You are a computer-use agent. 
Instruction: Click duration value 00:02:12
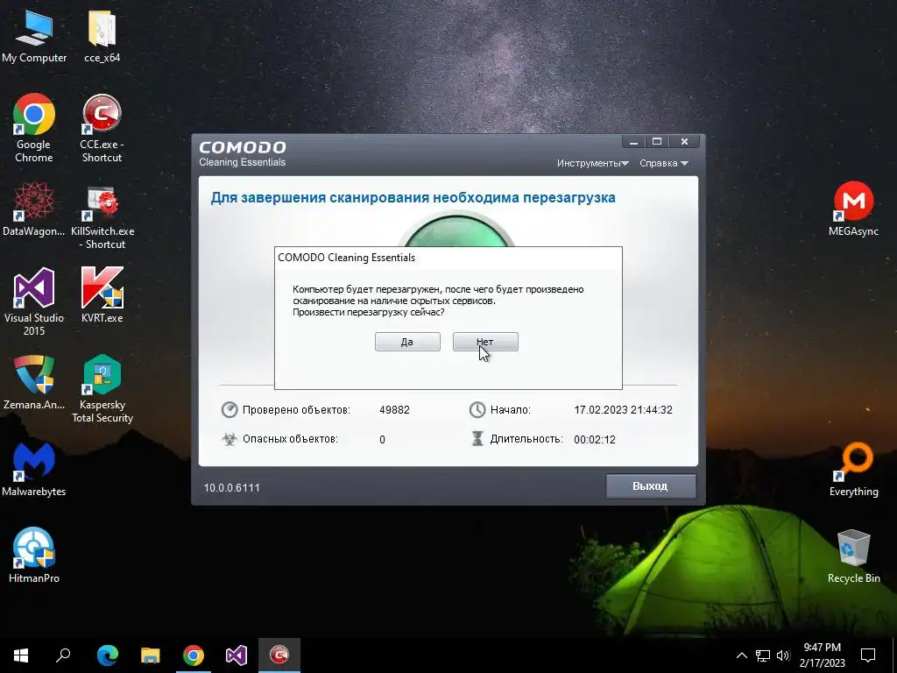click(595, 440)
